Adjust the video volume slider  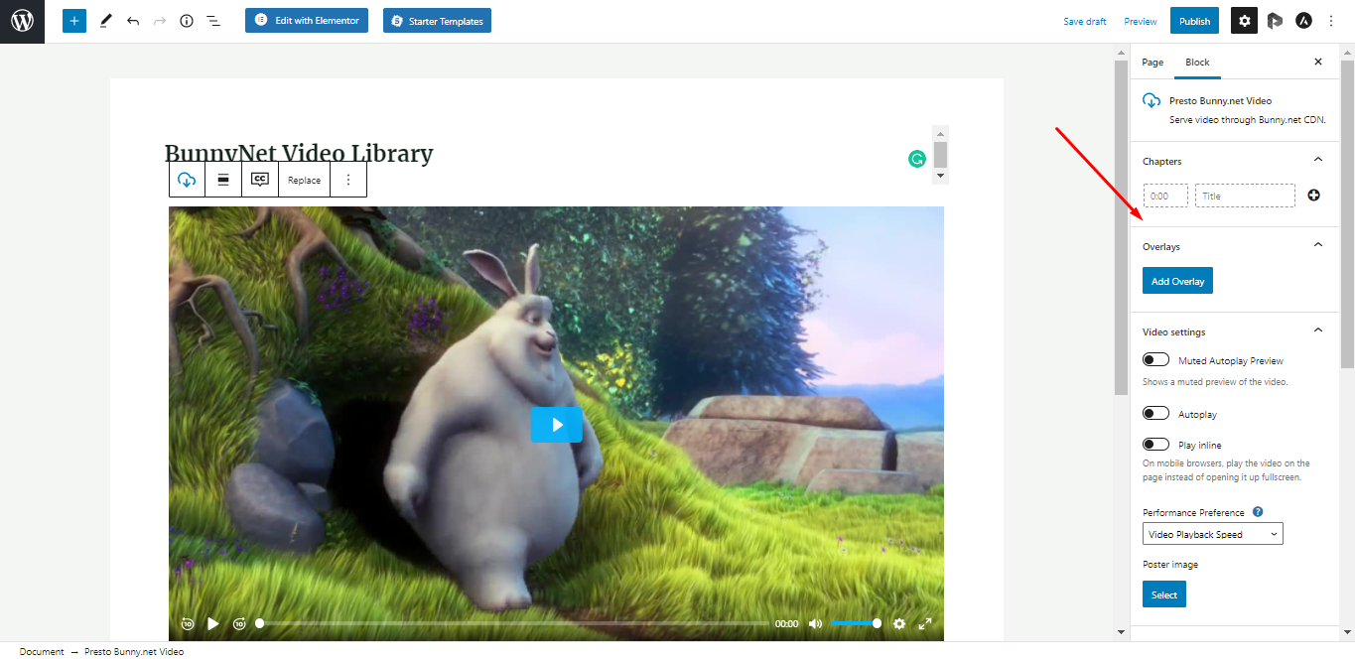[x=856, y=623]
